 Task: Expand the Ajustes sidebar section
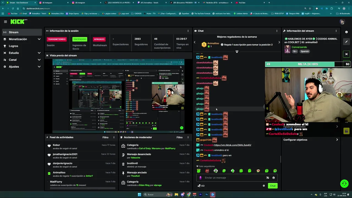click(x=22, y=67)
